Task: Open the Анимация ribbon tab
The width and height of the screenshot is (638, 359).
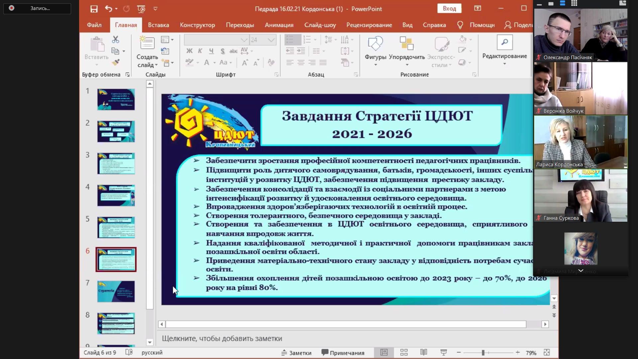Action: pyautogui.click(x=279, y=25)
